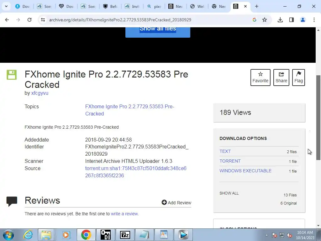The image size is (321, 241).
Task: Open the blue play-button taskbar app
Action: tap(183, 235)
